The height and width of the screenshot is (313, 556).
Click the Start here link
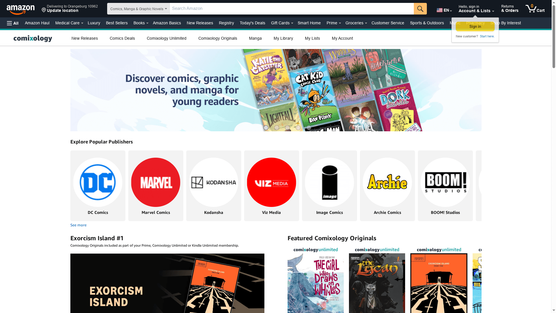[487, 36]
